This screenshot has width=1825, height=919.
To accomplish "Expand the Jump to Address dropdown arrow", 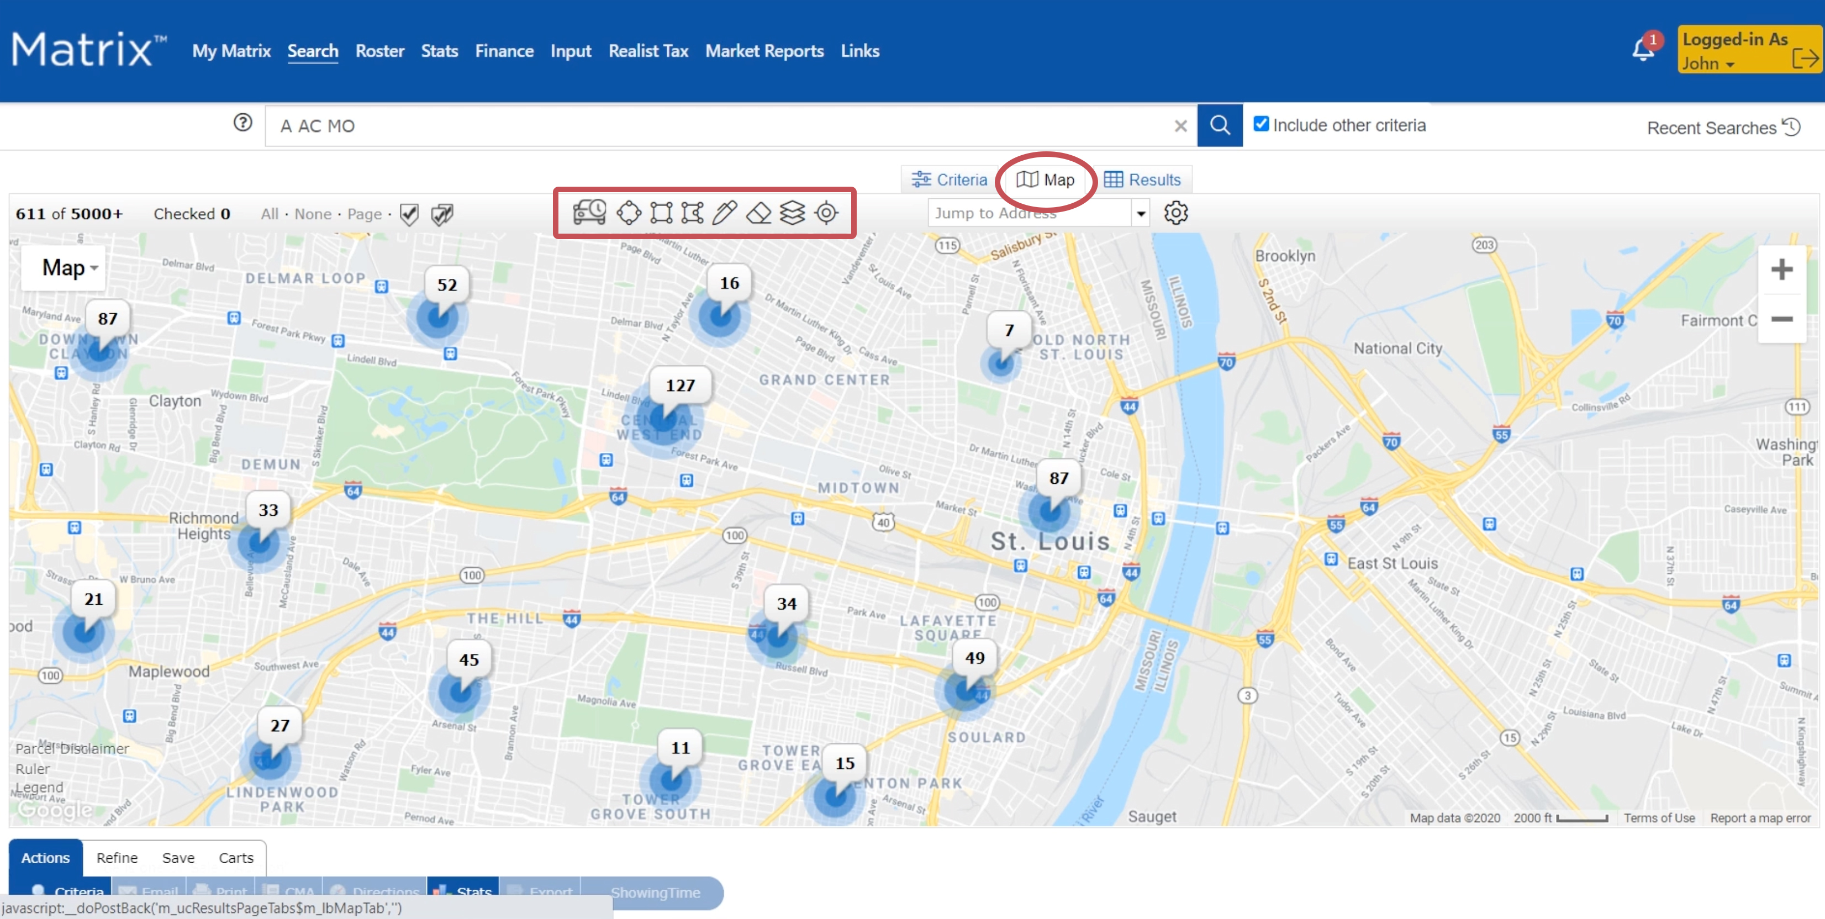I will [x=1141, y=213].
